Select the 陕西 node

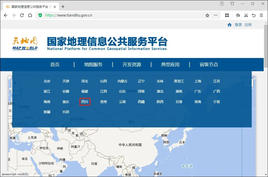coord(160,102)
